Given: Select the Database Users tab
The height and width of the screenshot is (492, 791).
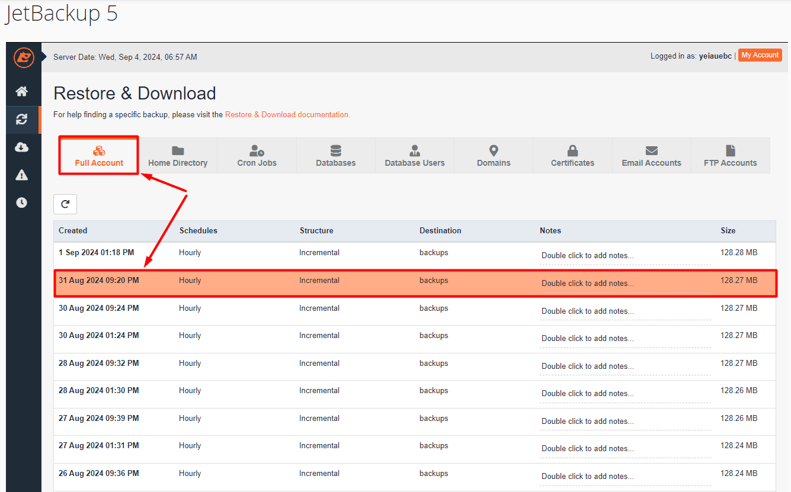Looking at the screenshot, I should click(414, 156).
